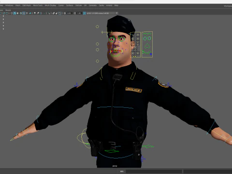Open the Curves menu
Viewport: 232px width, 174px height.
[x=61, y=5]
